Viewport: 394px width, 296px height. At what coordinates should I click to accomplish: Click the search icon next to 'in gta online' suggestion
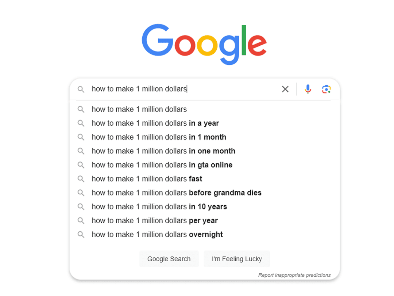point(81,165)
